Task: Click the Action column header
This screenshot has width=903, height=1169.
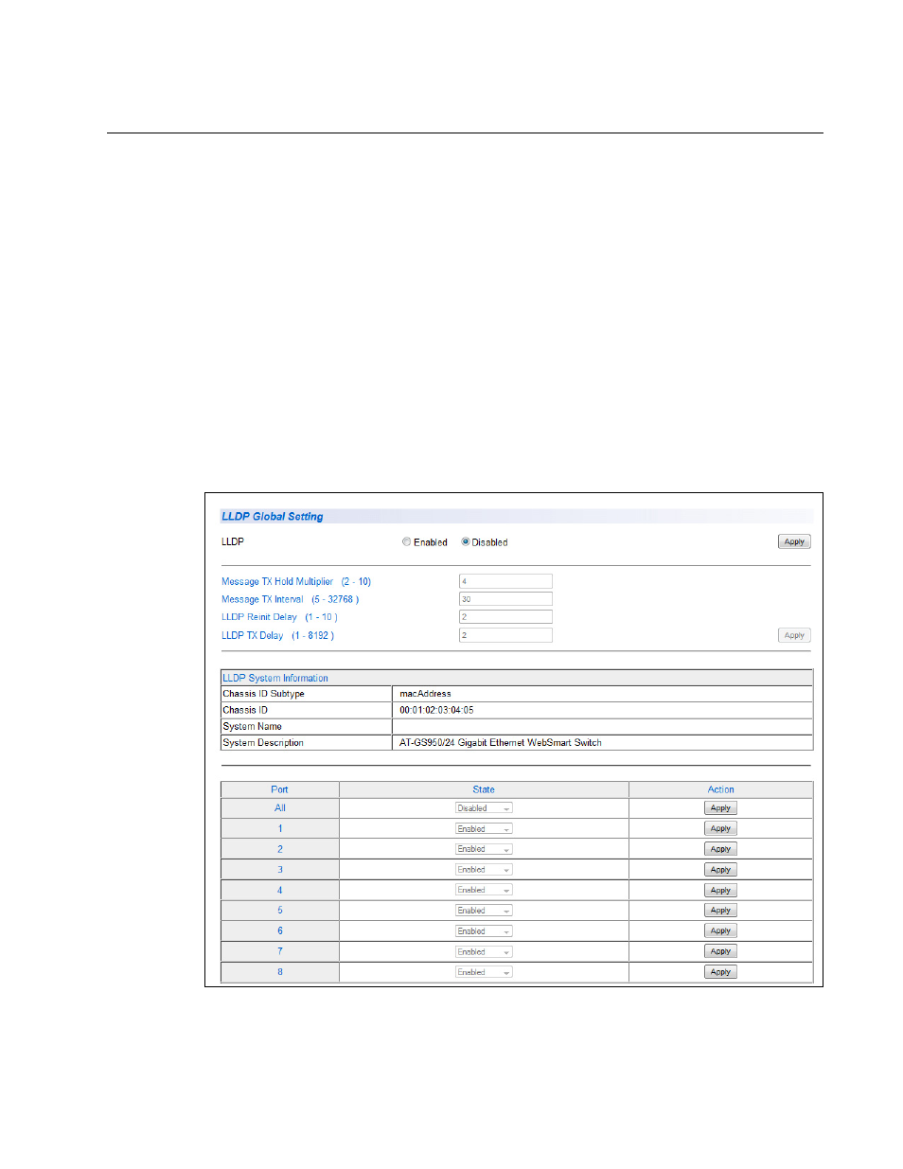Action: (x=721, y=789)
